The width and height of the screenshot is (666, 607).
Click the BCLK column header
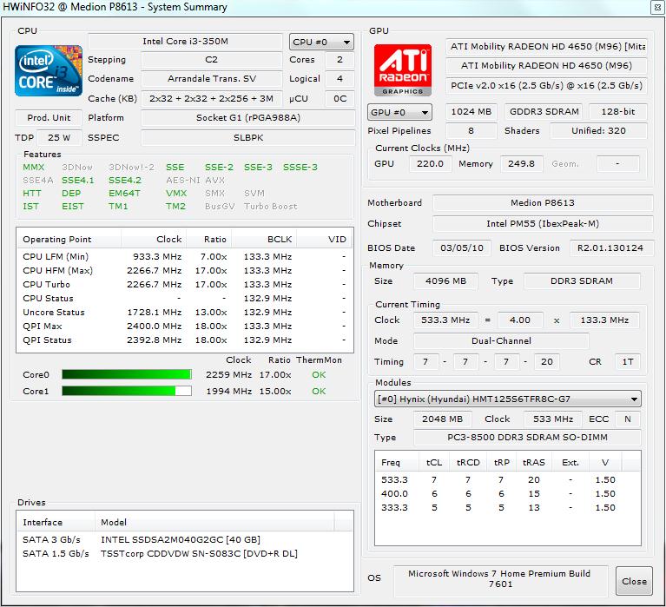tap(264, 239)
